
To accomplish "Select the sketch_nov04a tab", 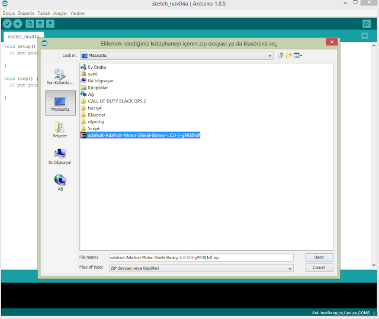I will [24, 37].
